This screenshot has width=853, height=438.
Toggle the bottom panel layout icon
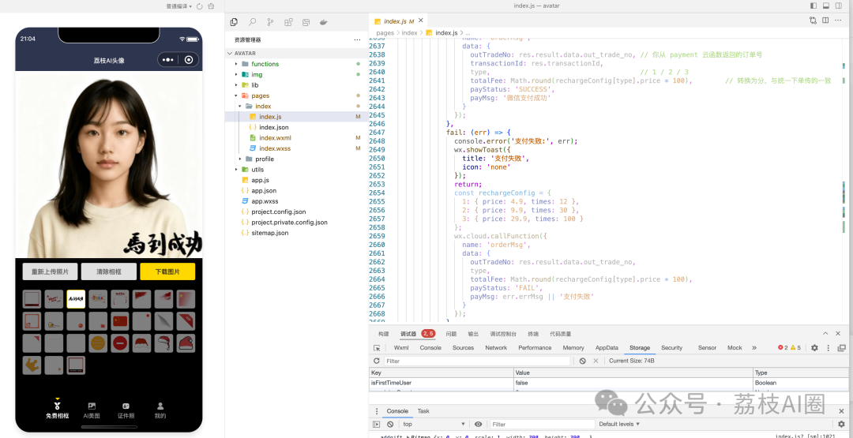coord(826,6)
